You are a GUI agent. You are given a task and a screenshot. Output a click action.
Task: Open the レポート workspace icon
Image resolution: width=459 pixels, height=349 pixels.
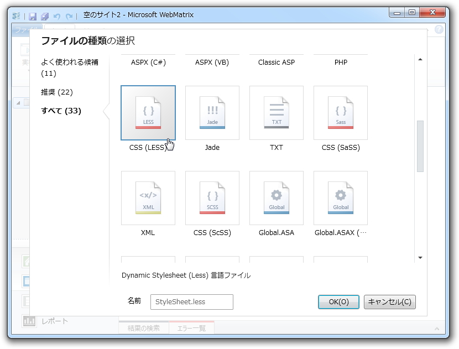[x=29, y=321]
